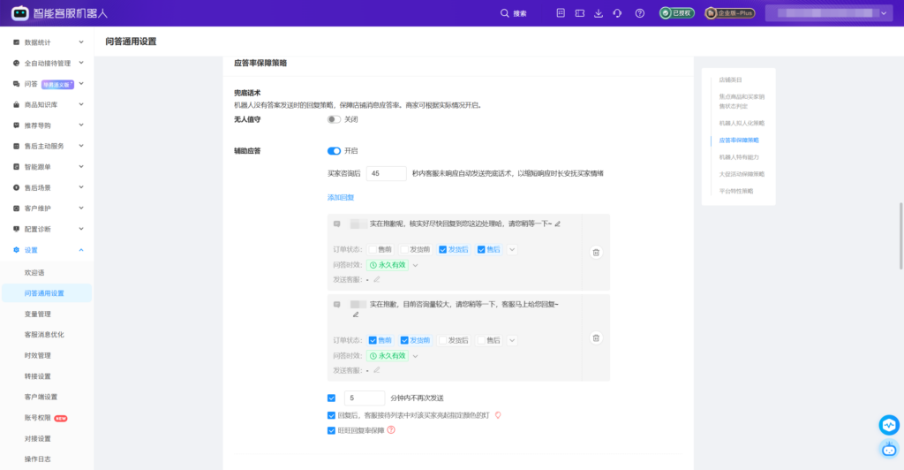Viewport: 904px width, 470px height.
Task: Open 欢迎语 in settings submenu
Action: 34,273
